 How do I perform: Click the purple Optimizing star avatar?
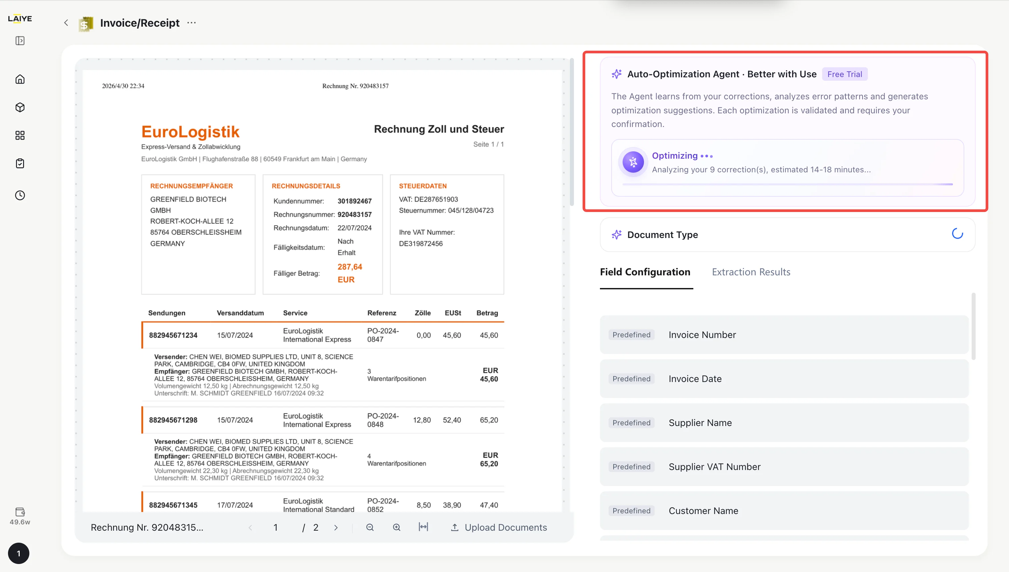(633, 162)
